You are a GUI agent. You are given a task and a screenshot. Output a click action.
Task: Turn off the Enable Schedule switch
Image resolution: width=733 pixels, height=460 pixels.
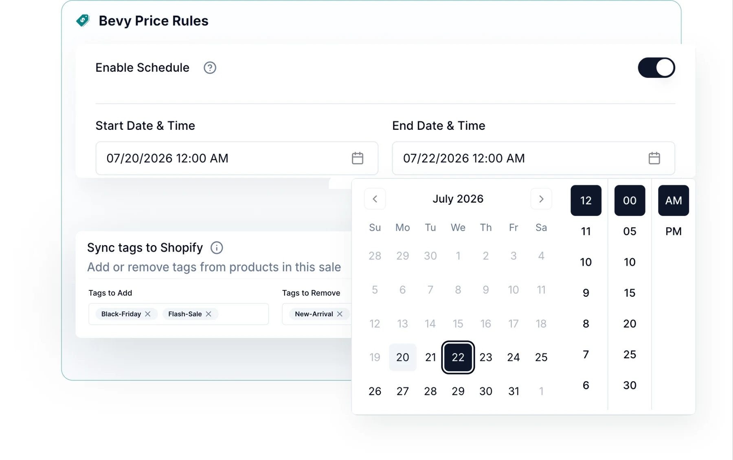click(x=656, y=68)
